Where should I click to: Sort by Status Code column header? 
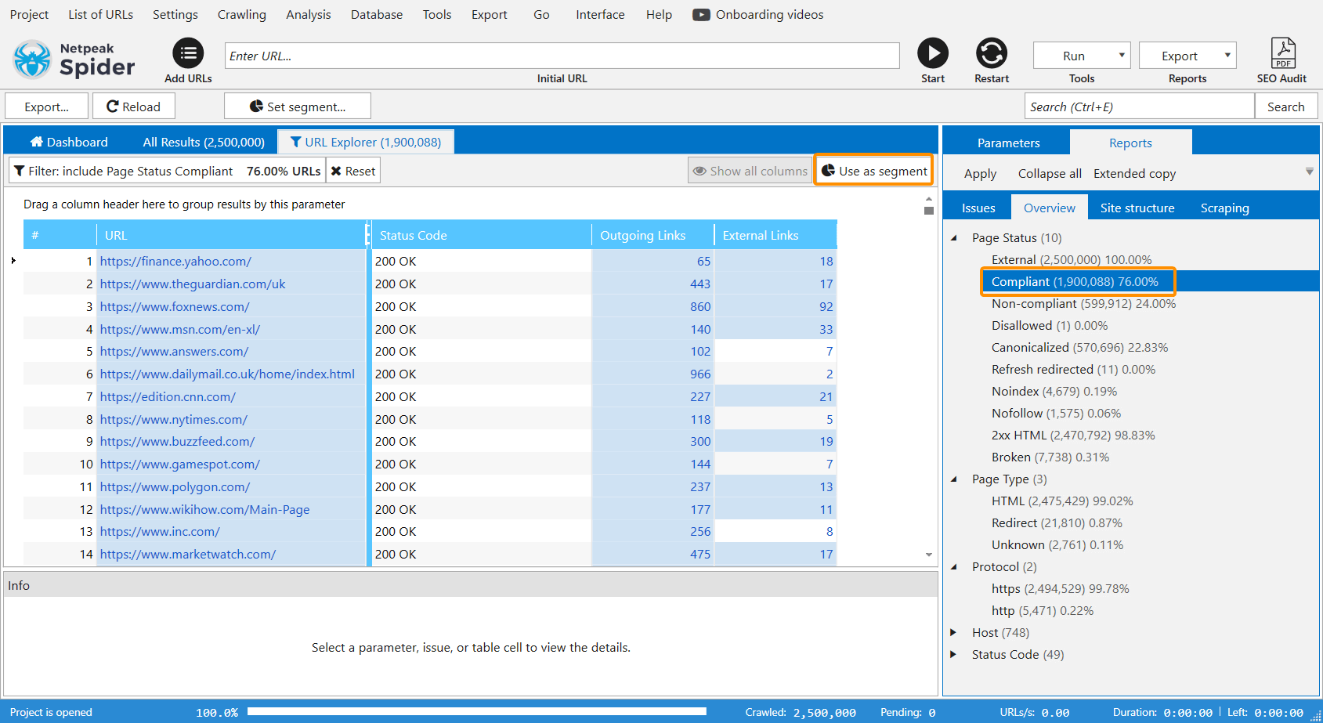[x=480, y=235]
